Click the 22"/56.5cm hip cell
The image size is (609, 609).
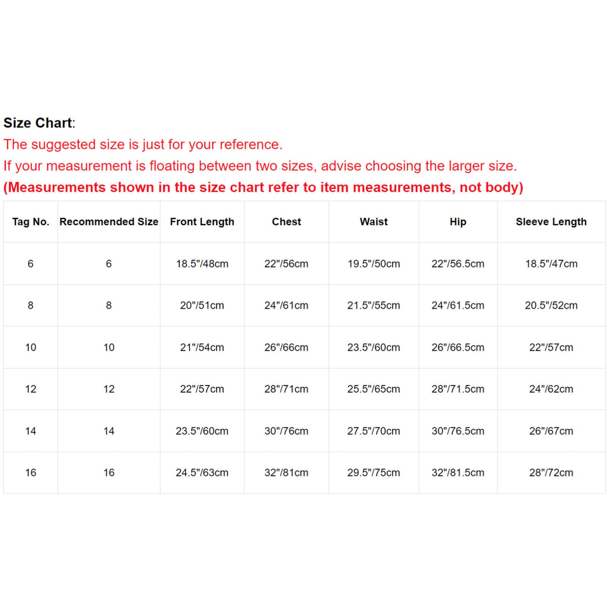click(458, 264)
